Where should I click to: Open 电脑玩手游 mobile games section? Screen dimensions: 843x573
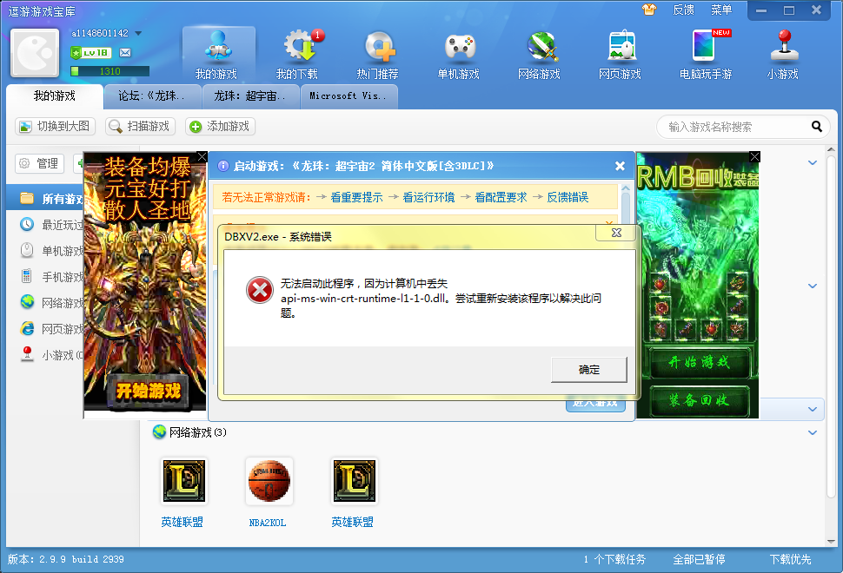(x=706, y=55)
